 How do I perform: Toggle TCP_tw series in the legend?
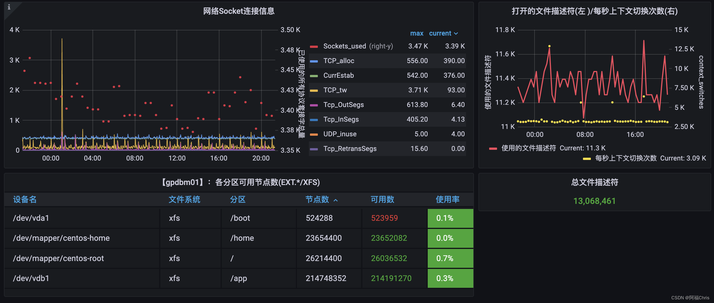335,90
